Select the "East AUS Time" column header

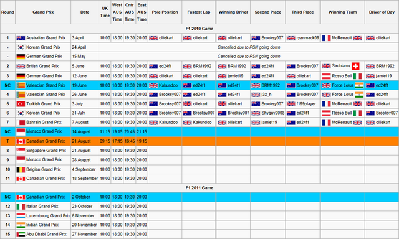142,12
